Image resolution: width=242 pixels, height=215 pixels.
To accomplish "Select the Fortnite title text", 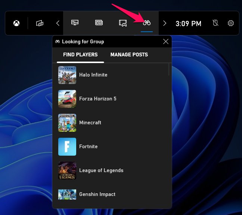I will click(x=88, y=147).
